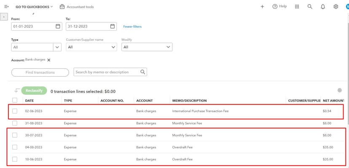
Task: Open the Modify dropdown
Action: (x=147, y=47)
